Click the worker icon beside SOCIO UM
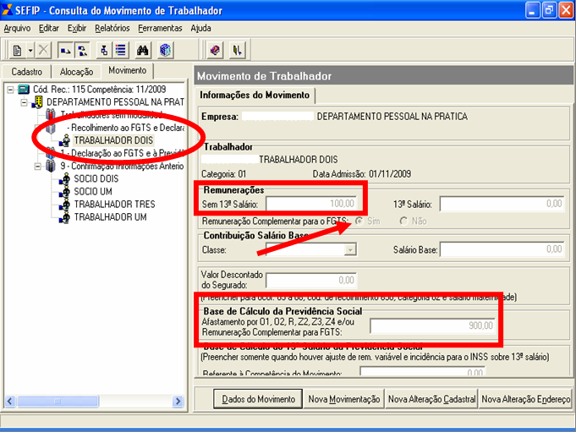This screenshot has width=576, height=432. click(65, 192)
